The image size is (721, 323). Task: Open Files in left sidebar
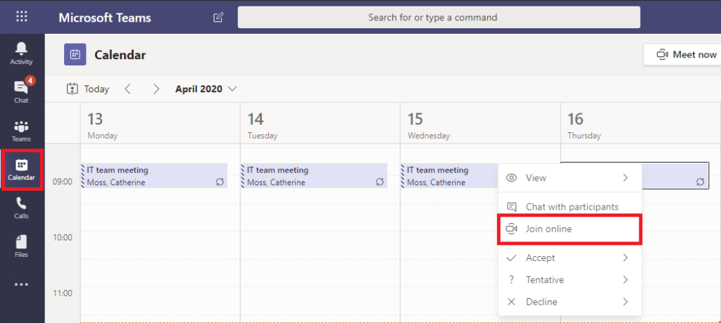pos(22,247)
